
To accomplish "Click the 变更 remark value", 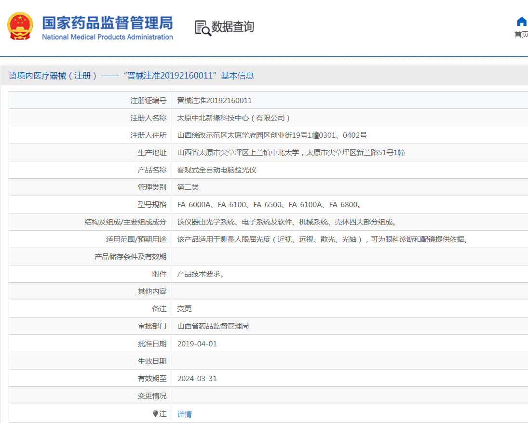I will coord(184,309).
